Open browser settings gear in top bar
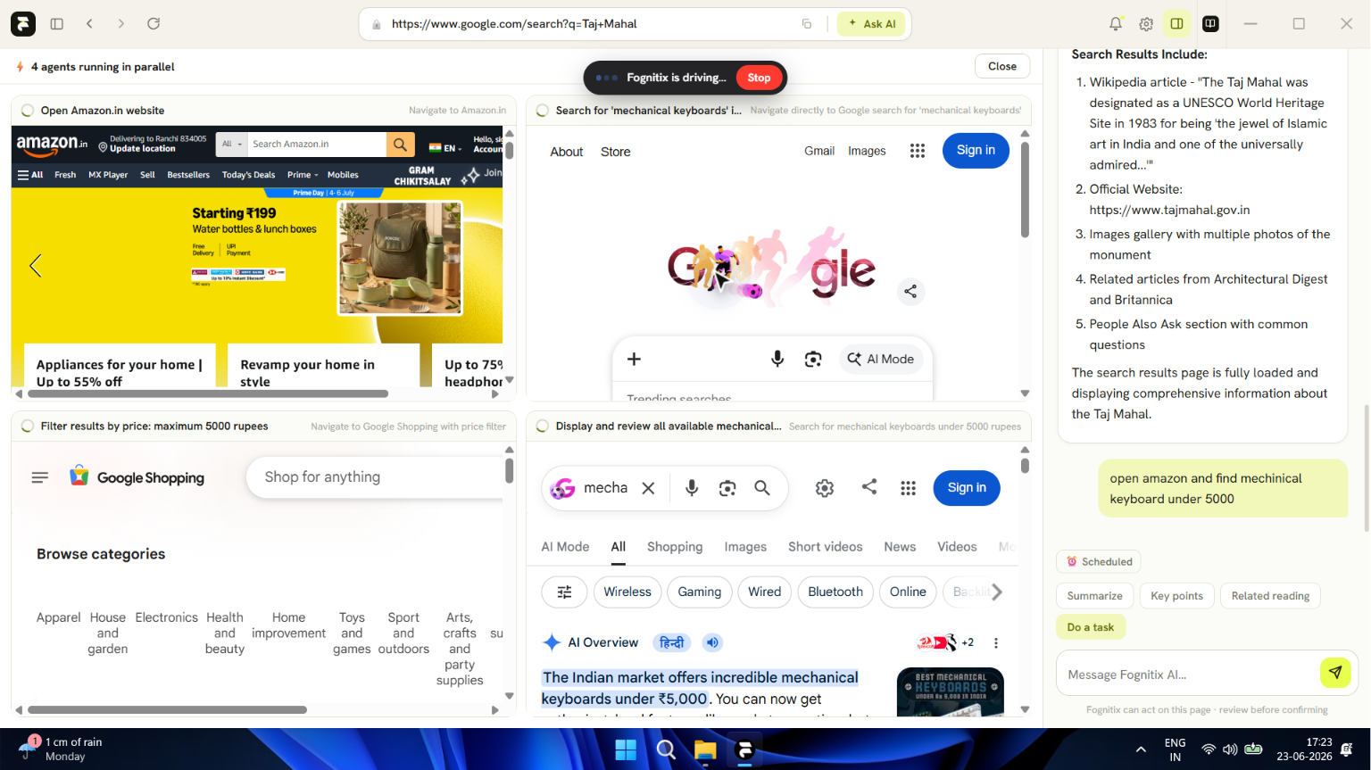The width and height of the screenshot is (1371, 770). click(1146, 24)
